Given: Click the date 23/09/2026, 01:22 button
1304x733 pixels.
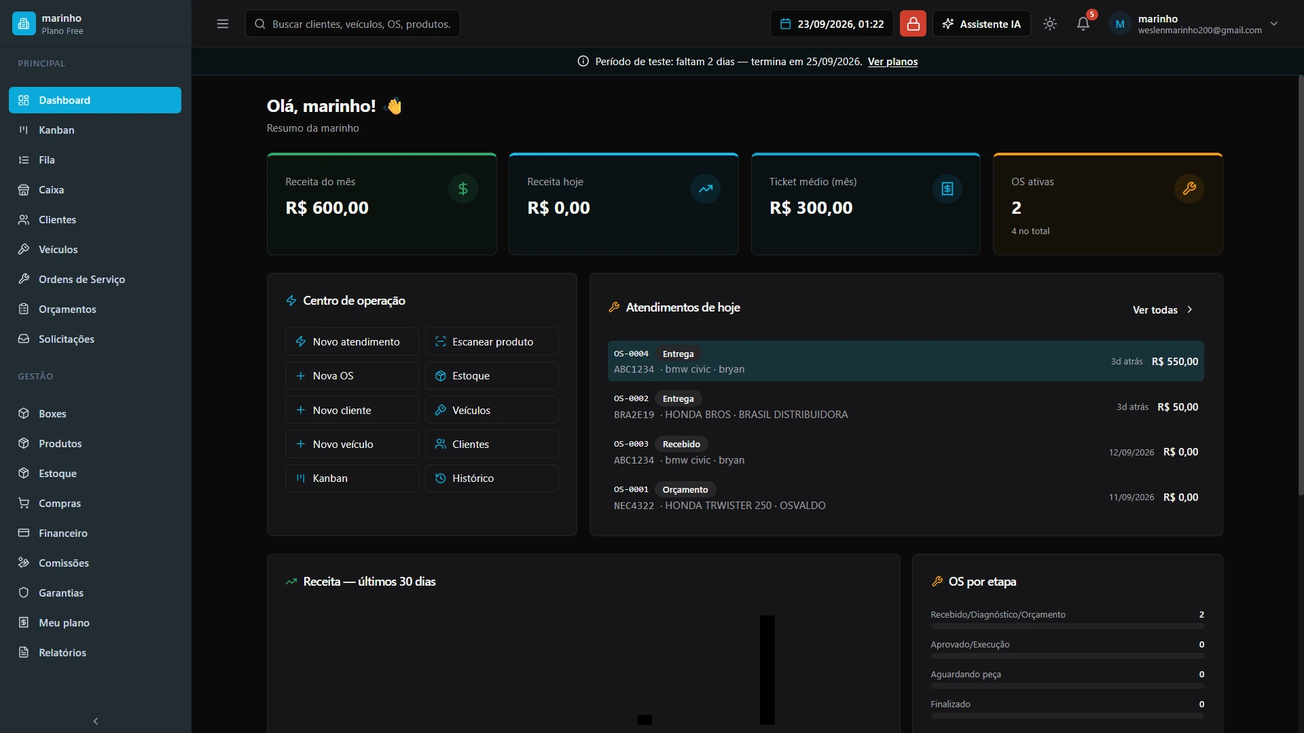Looking at the screenshot, I should pyautogui.click(x=832, y=24).
